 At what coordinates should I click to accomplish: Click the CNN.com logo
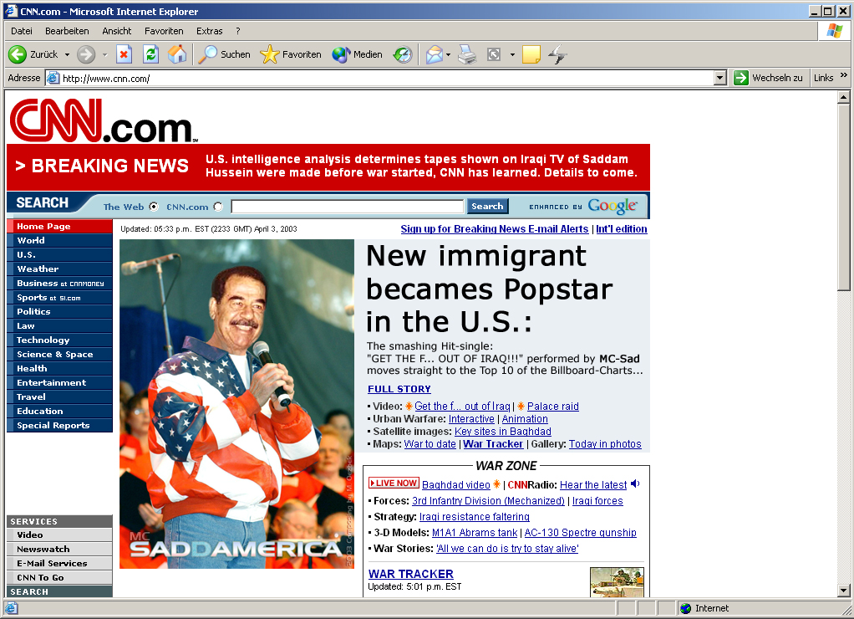[x=104, y=120]
